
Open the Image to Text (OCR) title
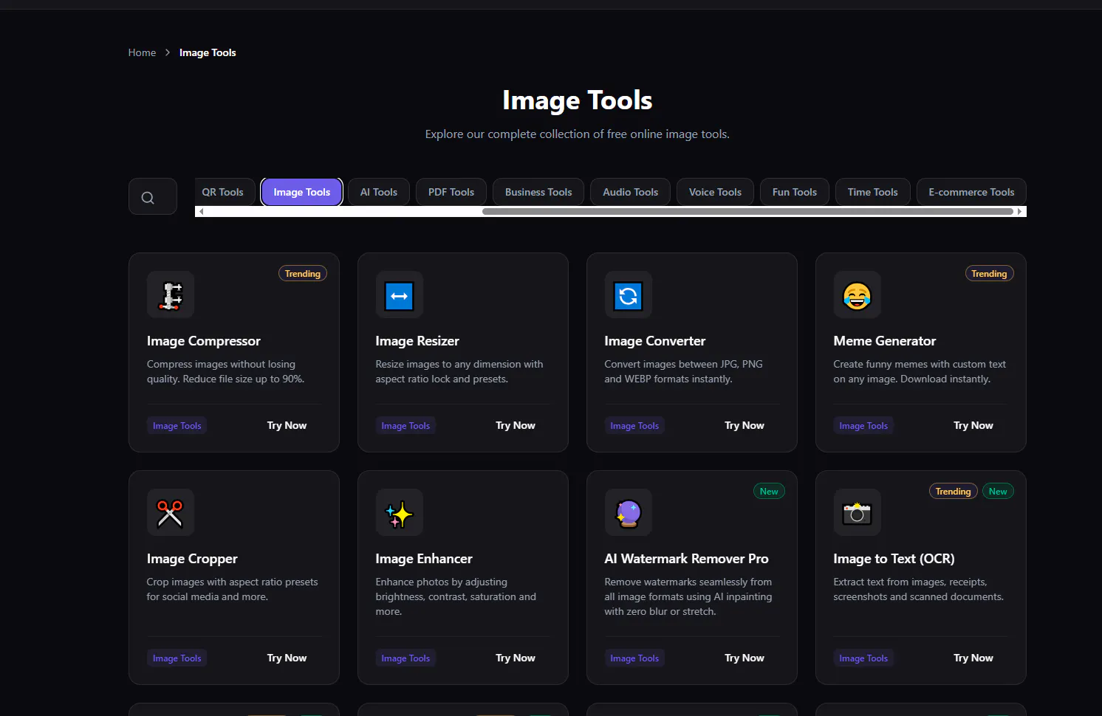click(894, 559)
